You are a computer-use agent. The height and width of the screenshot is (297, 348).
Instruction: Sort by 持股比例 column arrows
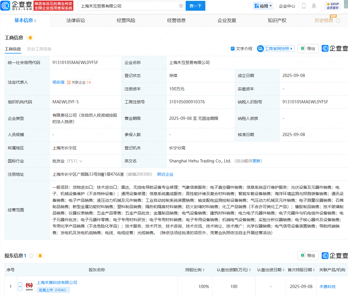coord(204,270)
